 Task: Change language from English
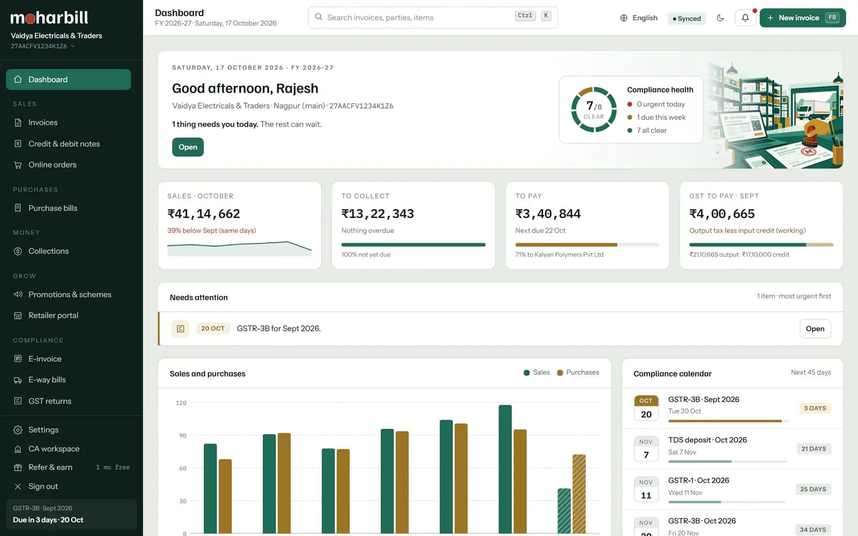pyautogui.click(x=639, y=18)
